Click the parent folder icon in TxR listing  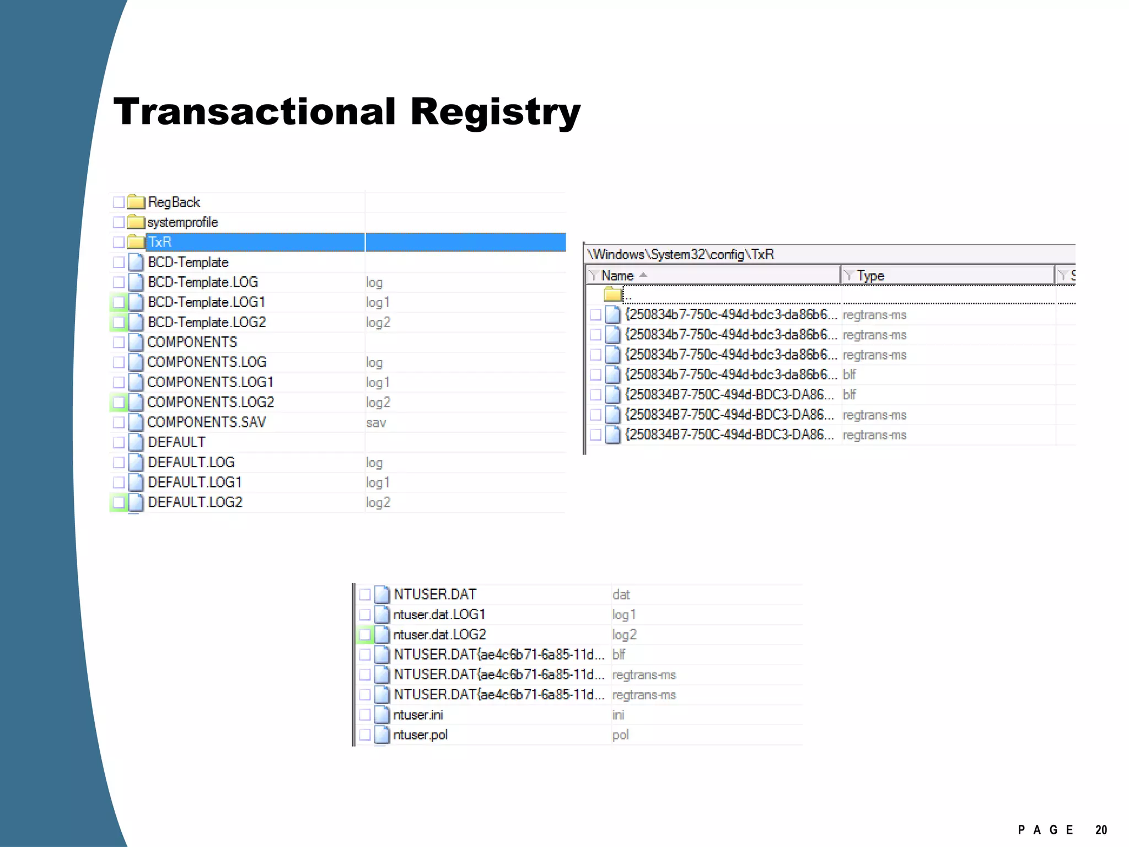tap(612, 294)
